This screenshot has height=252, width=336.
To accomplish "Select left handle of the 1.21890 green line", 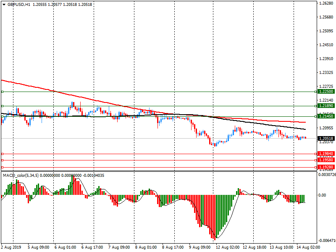I will pyautogui.click(x=3, y=106).
